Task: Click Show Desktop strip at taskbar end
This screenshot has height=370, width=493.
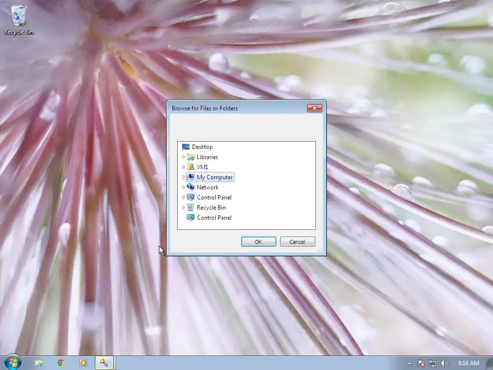Action: [490, 363]
